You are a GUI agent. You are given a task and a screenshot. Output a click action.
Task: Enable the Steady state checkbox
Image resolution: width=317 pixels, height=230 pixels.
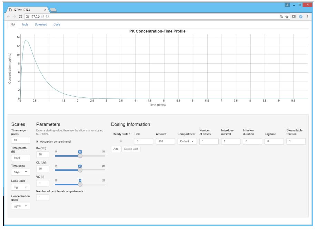[121, 141]
